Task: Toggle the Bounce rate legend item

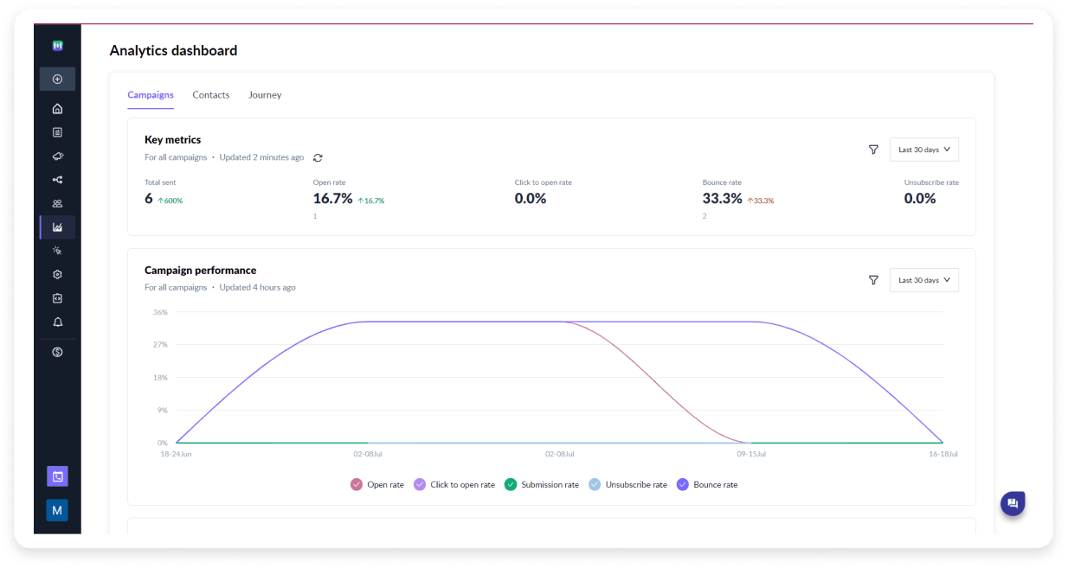Action: tap(707, 484)
